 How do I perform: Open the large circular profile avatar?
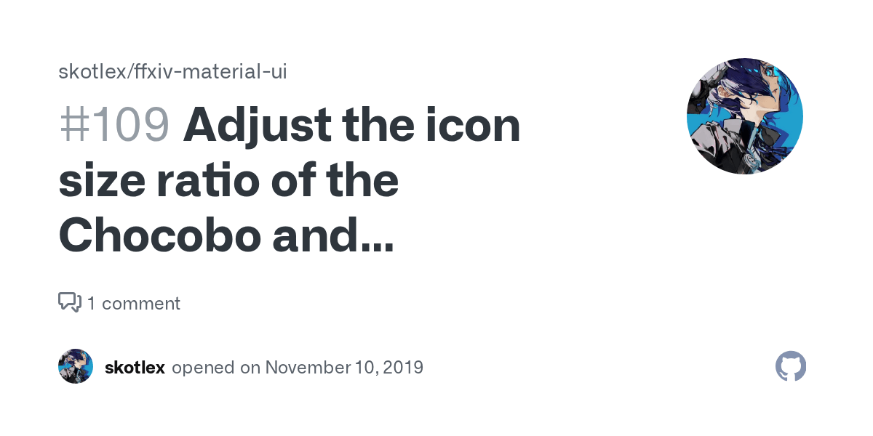(745, 116)
